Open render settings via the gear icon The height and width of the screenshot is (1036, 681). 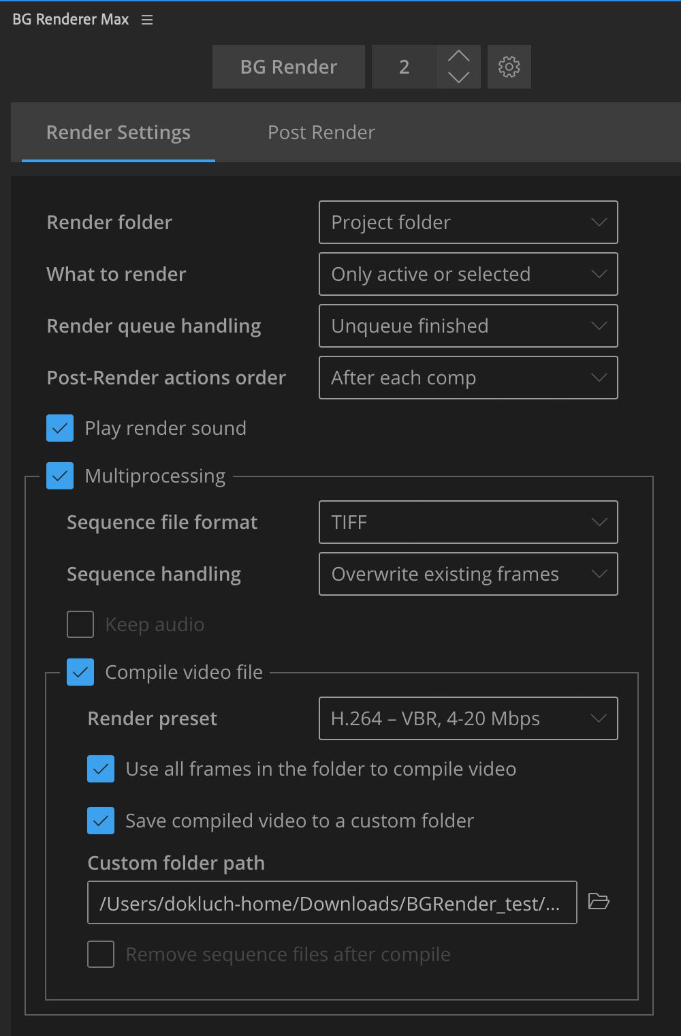509,66
